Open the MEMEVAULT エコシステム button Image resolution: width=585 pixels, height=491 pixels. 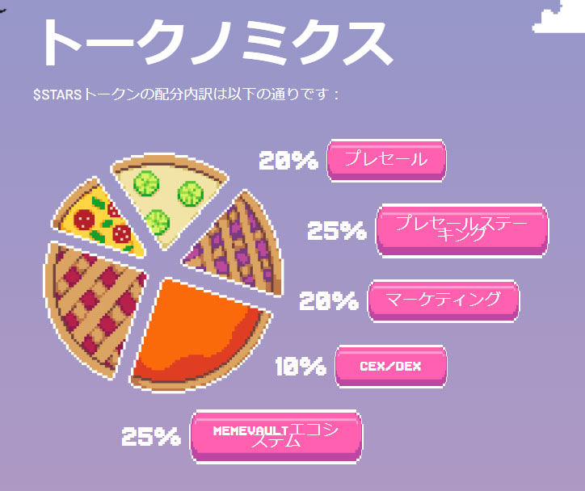[276, 436]
